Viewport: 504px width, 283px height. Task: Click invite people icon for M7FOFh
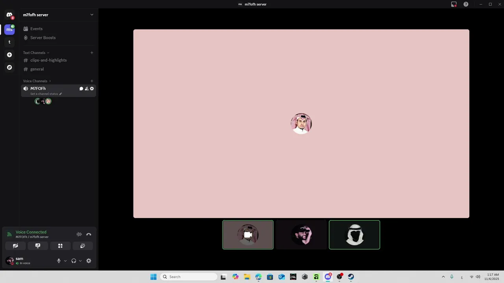point(87,89)
